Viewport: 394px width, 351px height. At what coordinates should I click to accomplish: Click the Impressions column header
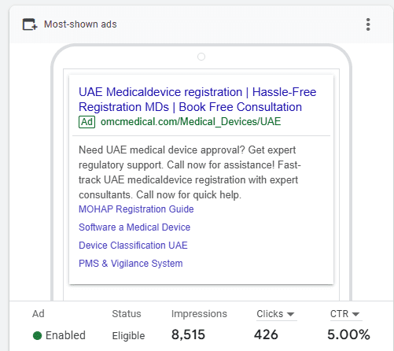tap(199, 314)
